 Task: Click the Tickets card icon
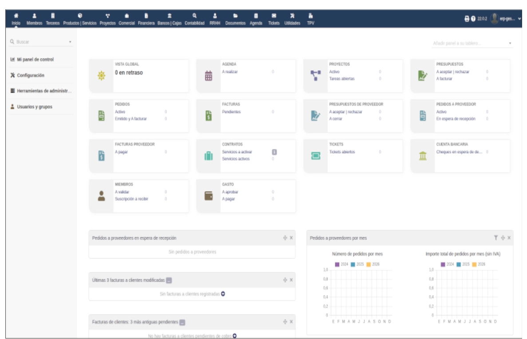click(316, 156)
